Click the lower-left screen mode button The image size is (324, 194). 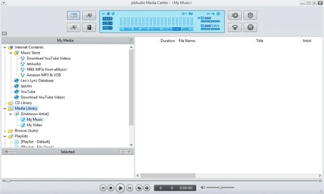click(x=74, y=27)
